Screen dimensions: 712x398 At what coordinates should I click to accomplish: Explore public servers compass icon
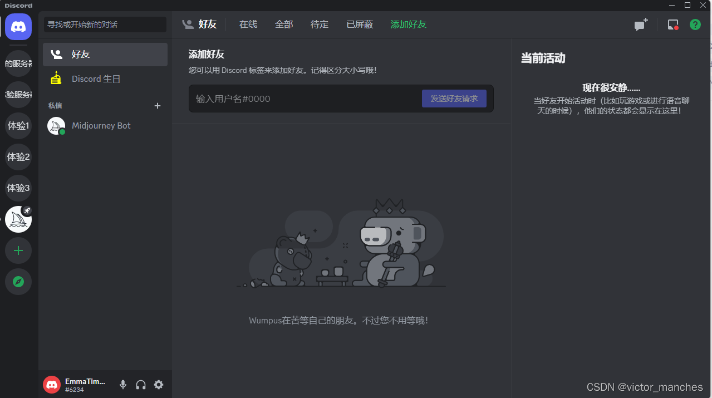pos(18,282)
